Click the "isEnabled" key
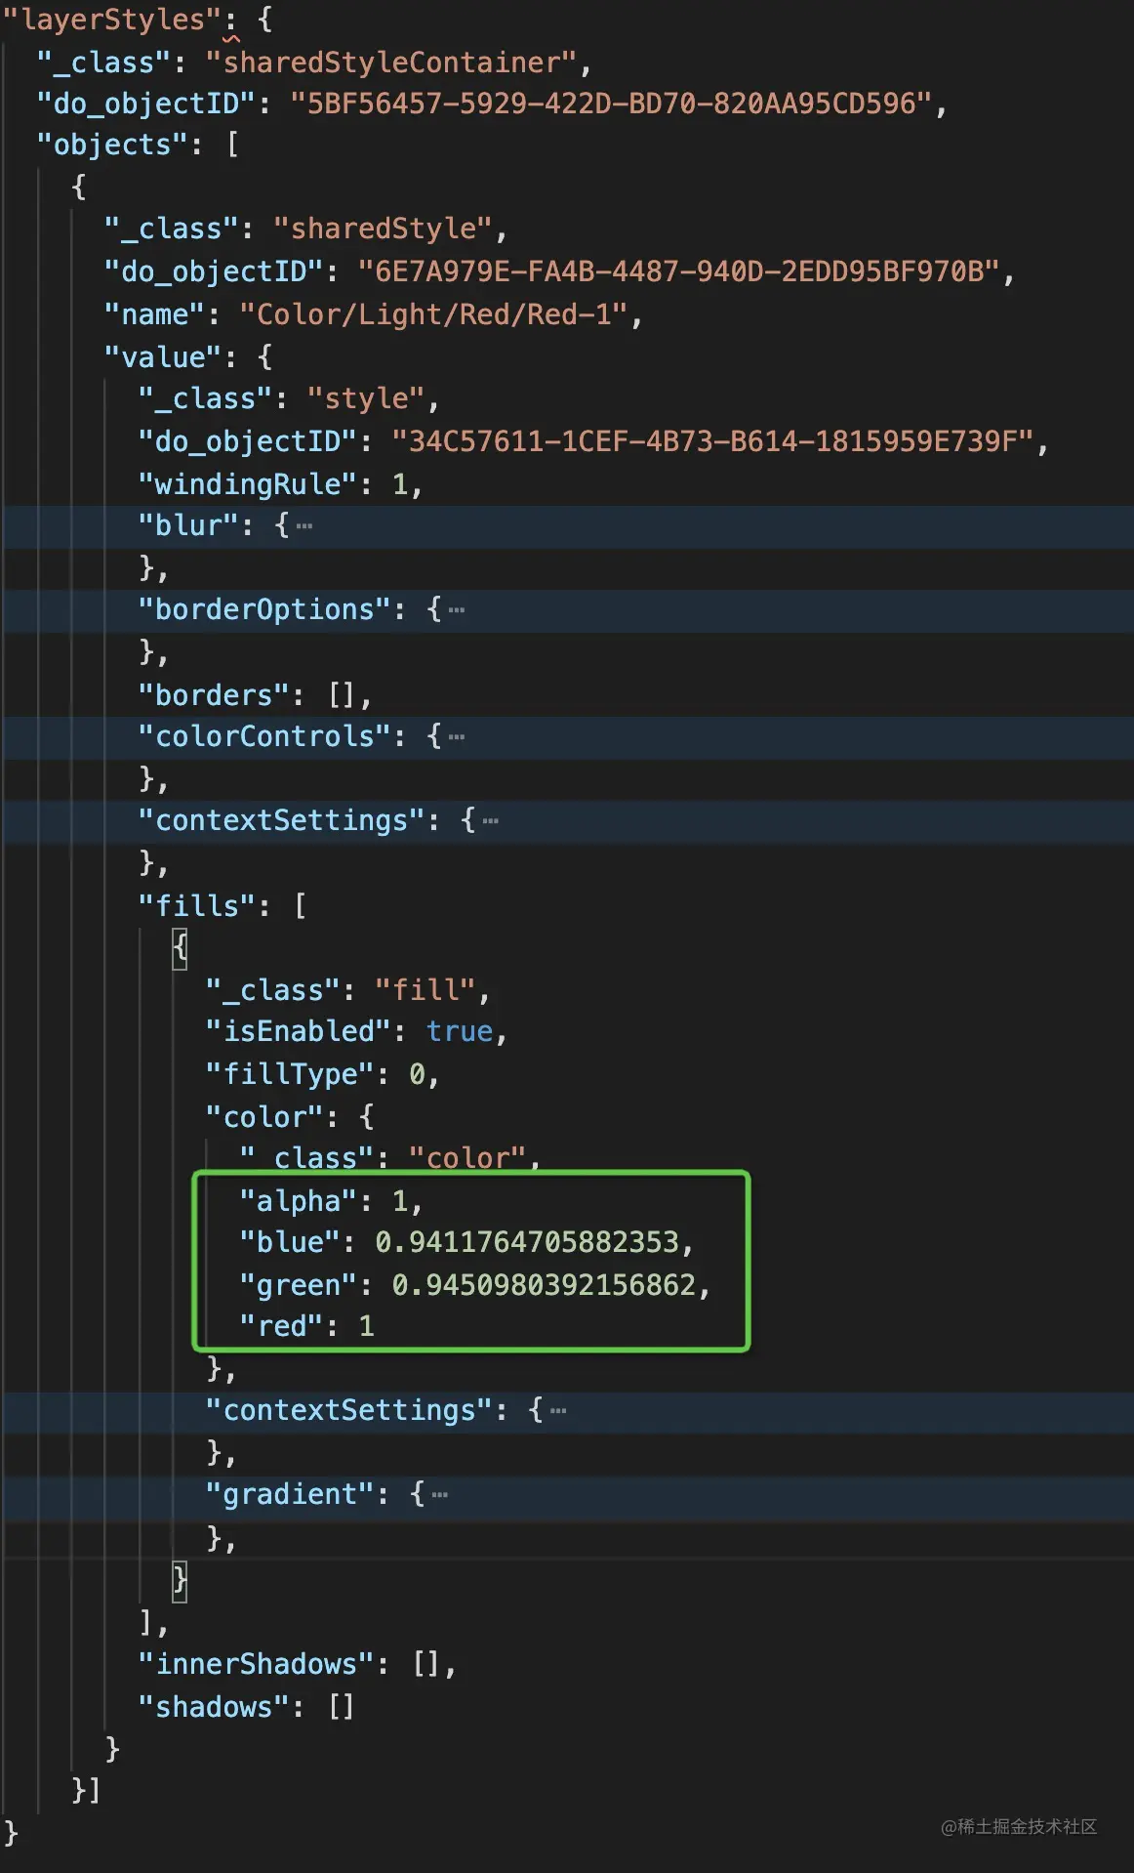Screen dimensions: 1134x1873 pos(299,1031)
